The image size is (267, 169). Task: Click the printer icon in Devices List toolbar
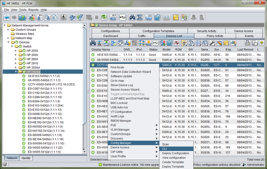tap(248, 43)
